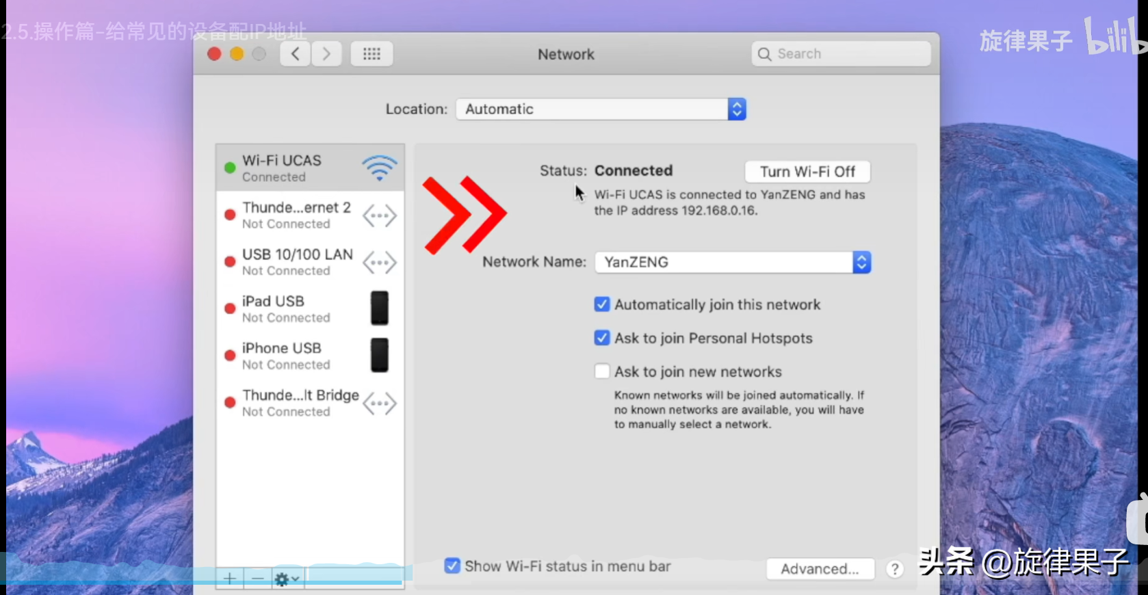
Task: Disable Automatically join this network
Action: [x=602, y=304]
